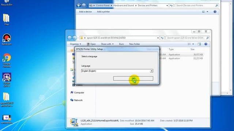Expand the Share with menu

107,44
